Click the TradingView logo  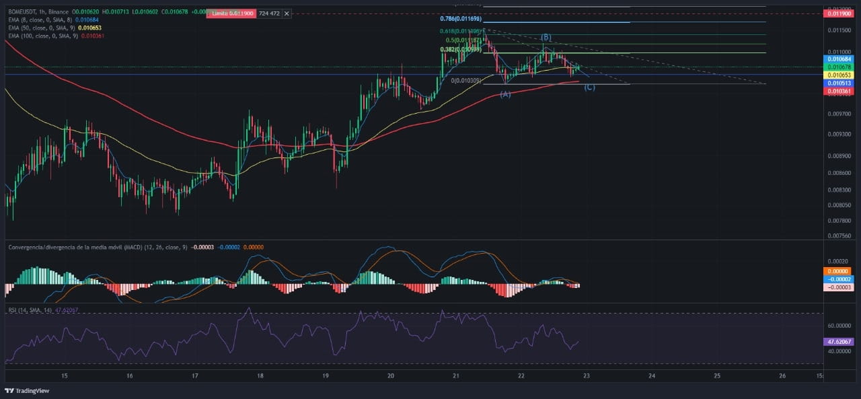coord(28,391)
